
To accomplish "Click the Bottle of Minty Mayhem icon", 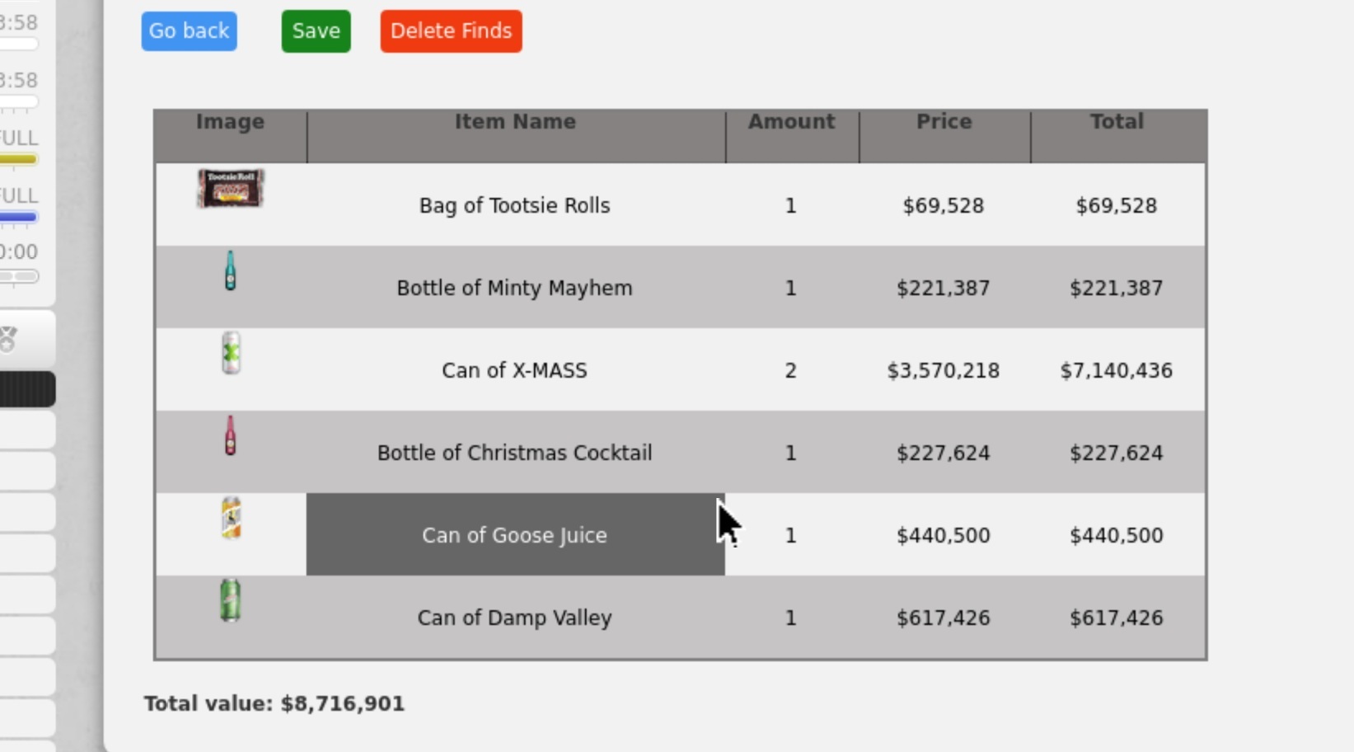I will point(230,270).
